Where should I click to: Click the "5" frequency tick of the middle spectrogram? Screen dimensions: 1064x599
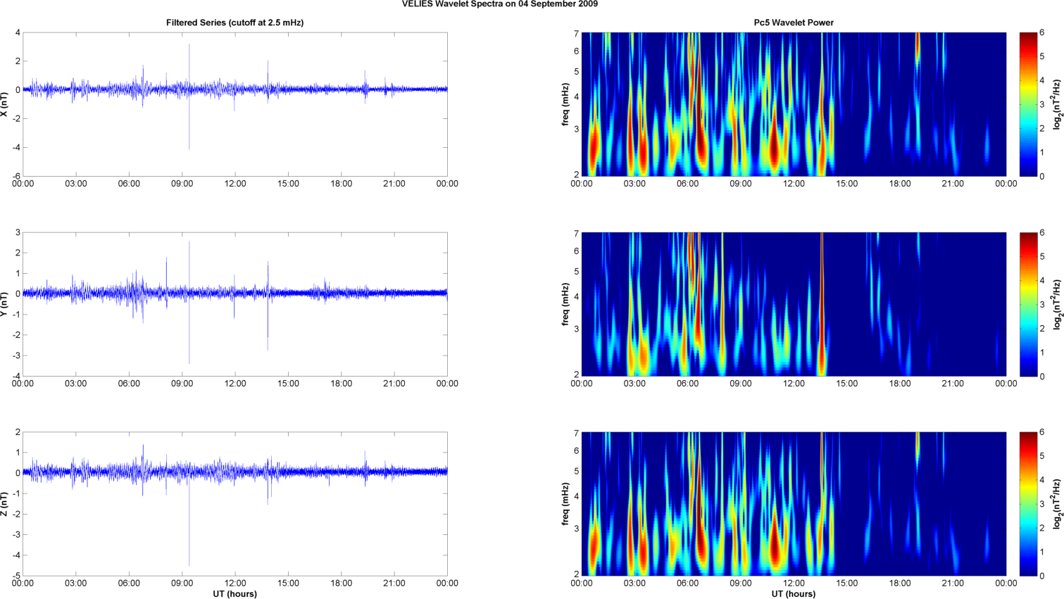point(576,272)
